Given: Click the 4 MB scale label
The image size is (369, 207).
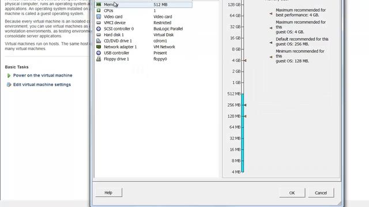Looking at the screenshot, I should [236, 172].
